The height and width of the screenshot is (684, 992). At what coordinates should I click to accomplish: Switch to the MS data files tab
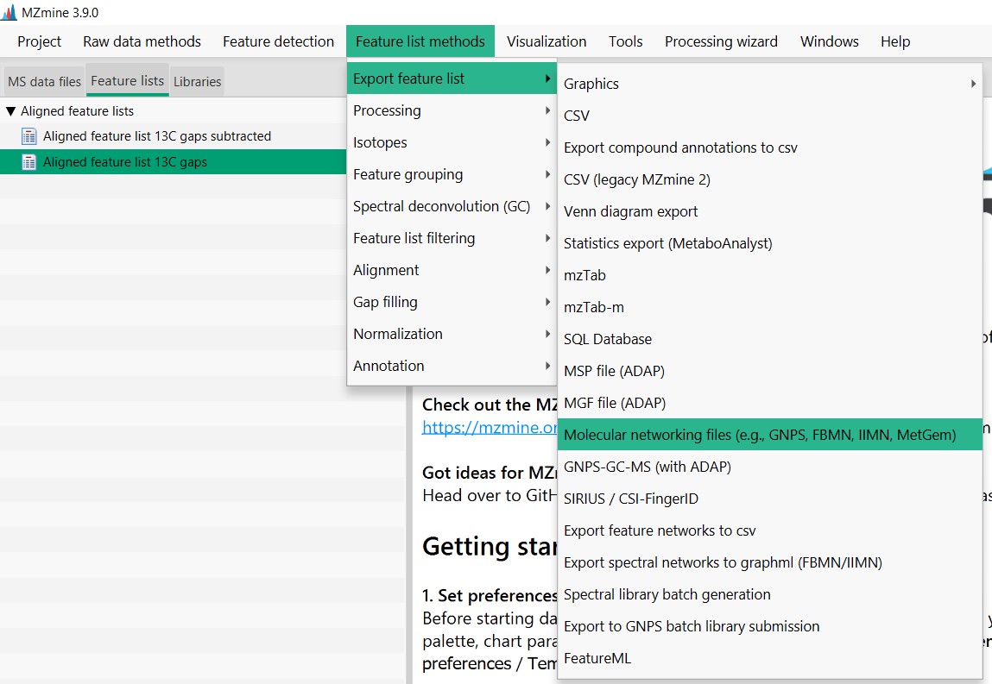point(44,82)
